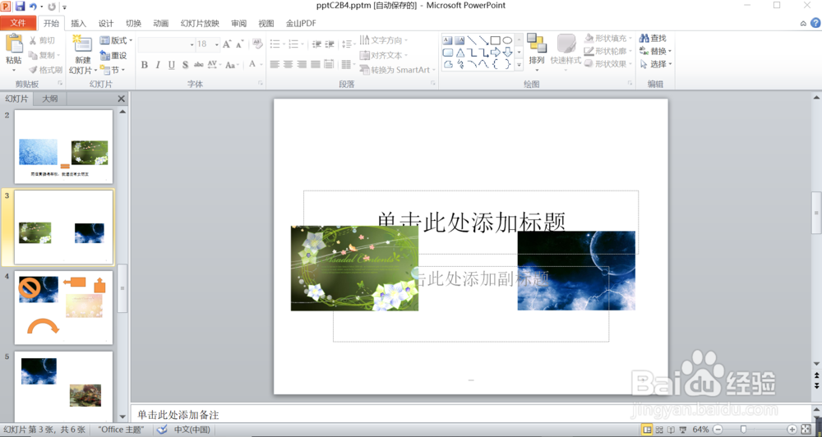The image size is (822, 437).
Task: Expand the shapes gallery more arrow
Action: coord(519,65)
